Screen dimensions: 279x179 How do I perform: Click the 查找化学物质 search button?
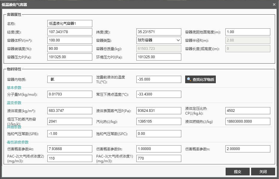tap(200, 79)
